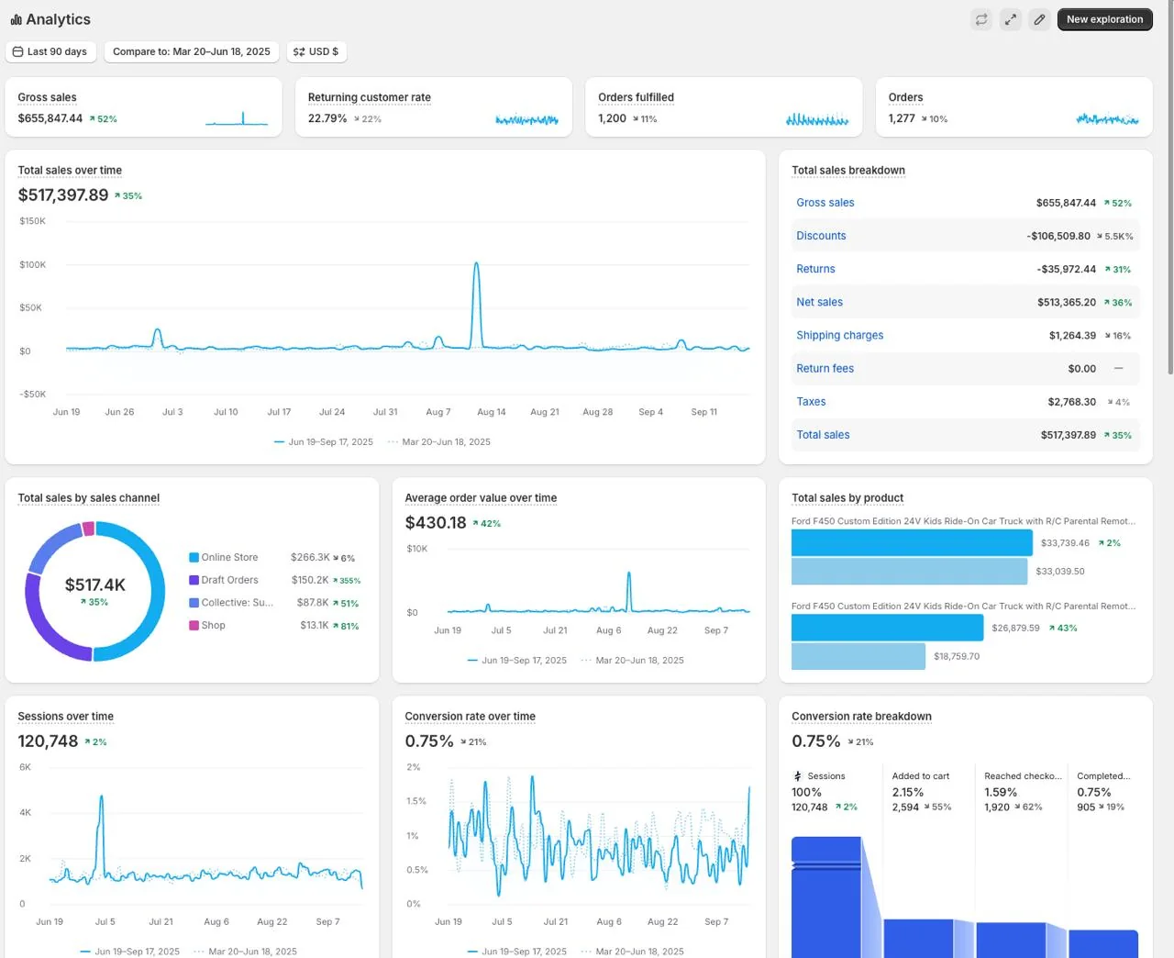
Task: Open the Conversion rate over time title
Action: pos(470,717)
